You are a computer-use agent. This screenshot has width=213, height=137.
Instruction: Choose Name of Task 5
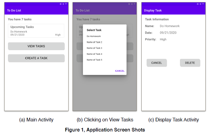point(94,60)
